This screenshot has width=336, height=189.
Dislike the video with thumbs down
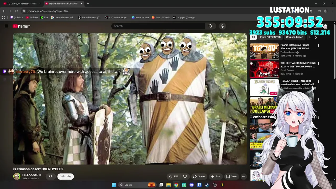[x=185, y=176]
